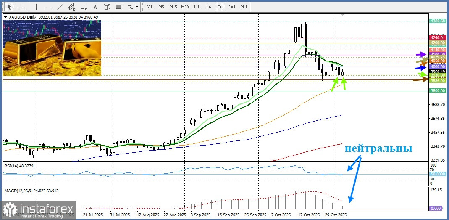Select the W1 weekly timeframe
Screen dimensions: 449x220
click(232, 7)
